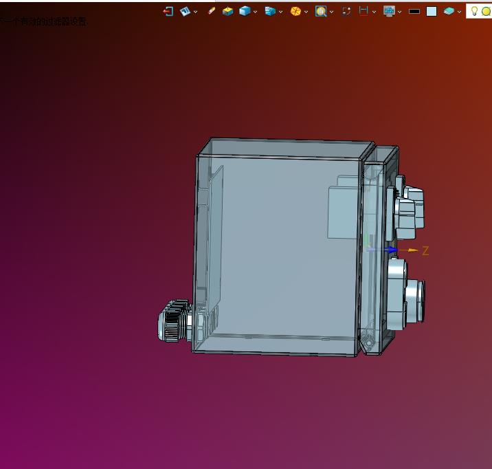This screenshot has height=469, width=492.
Task: Click the section view box icon
Action: pyautogui.click(x=270, y=11)
